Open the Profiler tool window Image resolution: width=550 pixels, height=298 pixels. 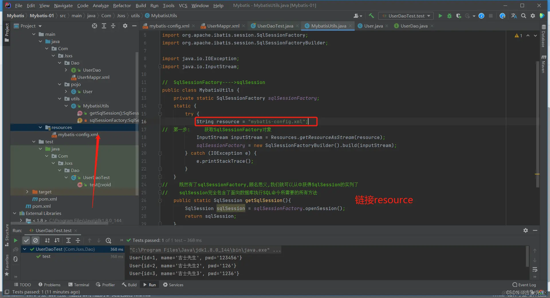click(x=105, y=285)
